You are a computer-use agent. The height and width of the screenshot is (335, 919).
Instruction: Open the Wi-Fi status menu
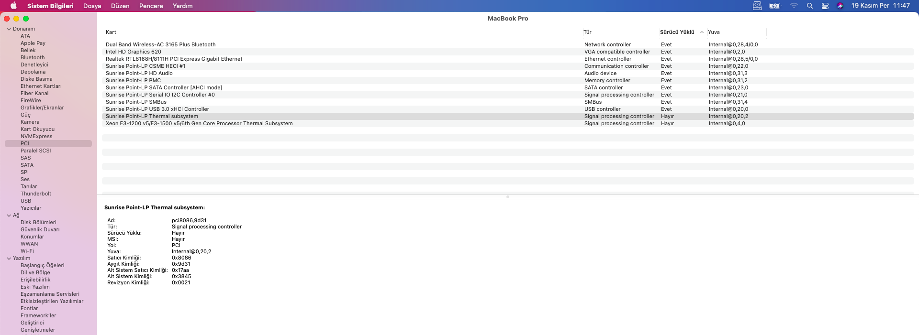794,6
